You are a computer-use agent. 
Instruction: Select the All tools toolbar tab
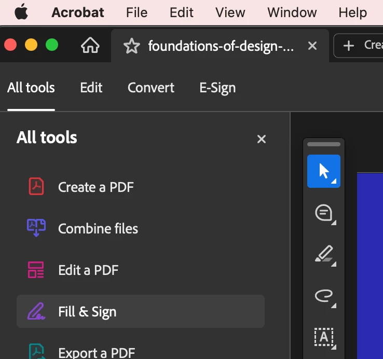(31, 88)
